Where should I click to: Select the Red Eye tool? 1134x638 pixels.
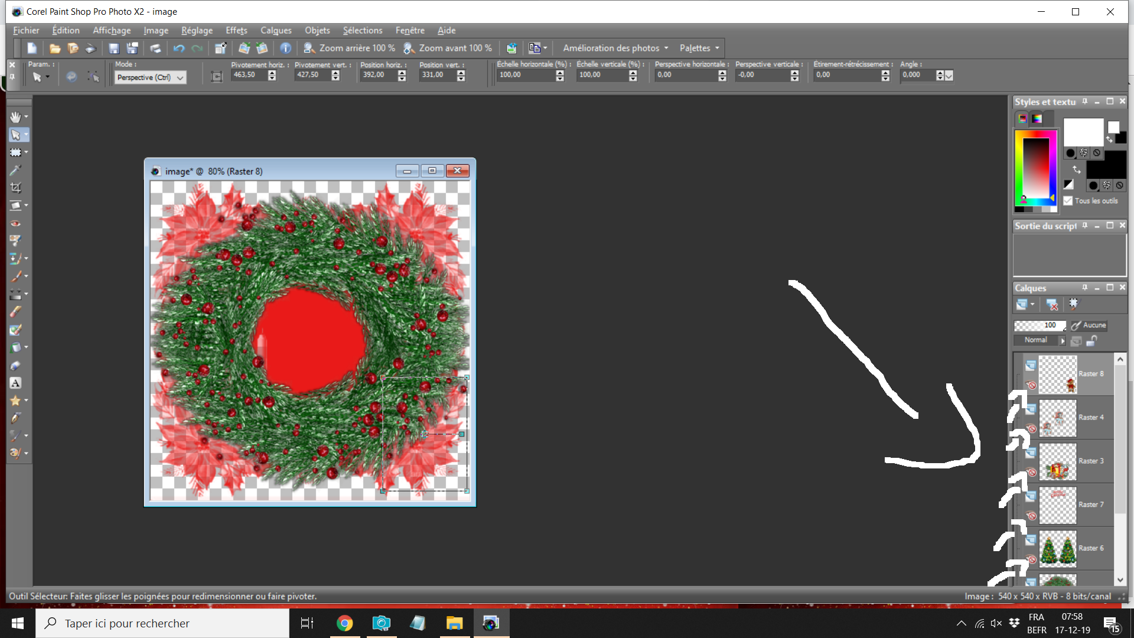pos(15,224)
